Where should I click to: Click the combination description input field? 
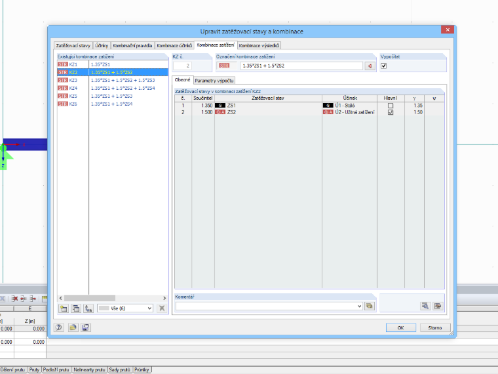tap(301, 66)
